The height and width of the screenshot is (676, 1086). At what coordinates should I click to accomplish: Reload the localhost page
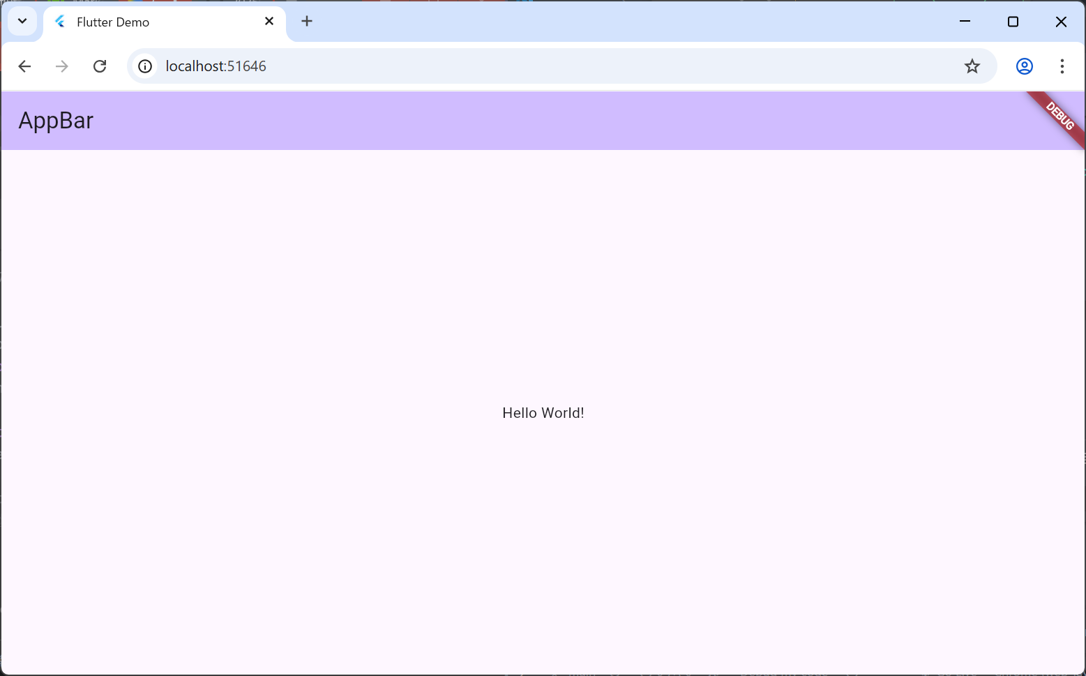pos(100,66)
